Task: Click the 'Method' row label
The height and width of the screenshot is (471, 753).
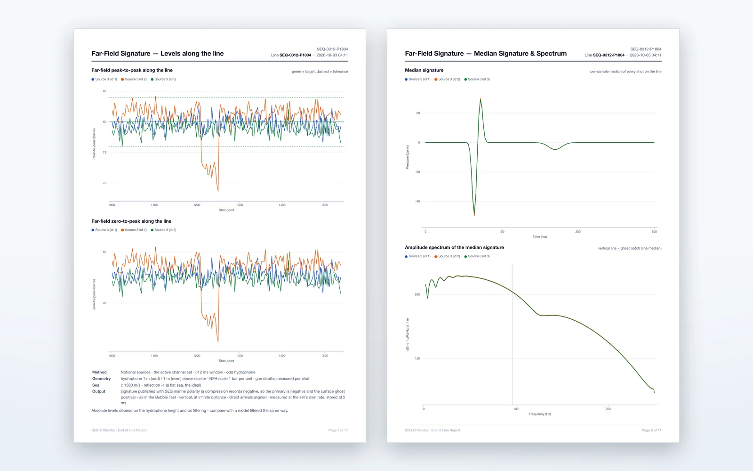Action: [x=99, y=372]
